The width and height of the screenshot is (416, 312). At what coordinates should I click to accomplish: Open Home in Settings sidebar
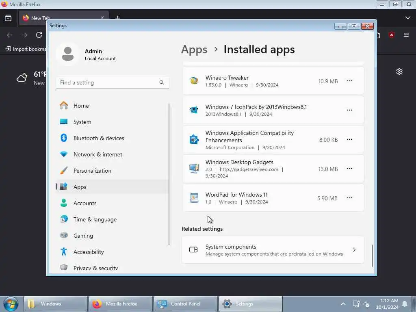112,106
